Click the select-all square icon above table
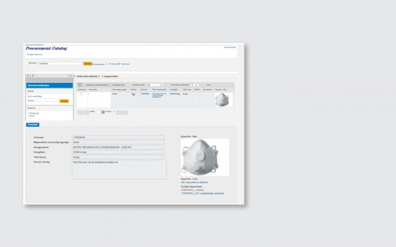Screen dimensions: 396x247 80,85
